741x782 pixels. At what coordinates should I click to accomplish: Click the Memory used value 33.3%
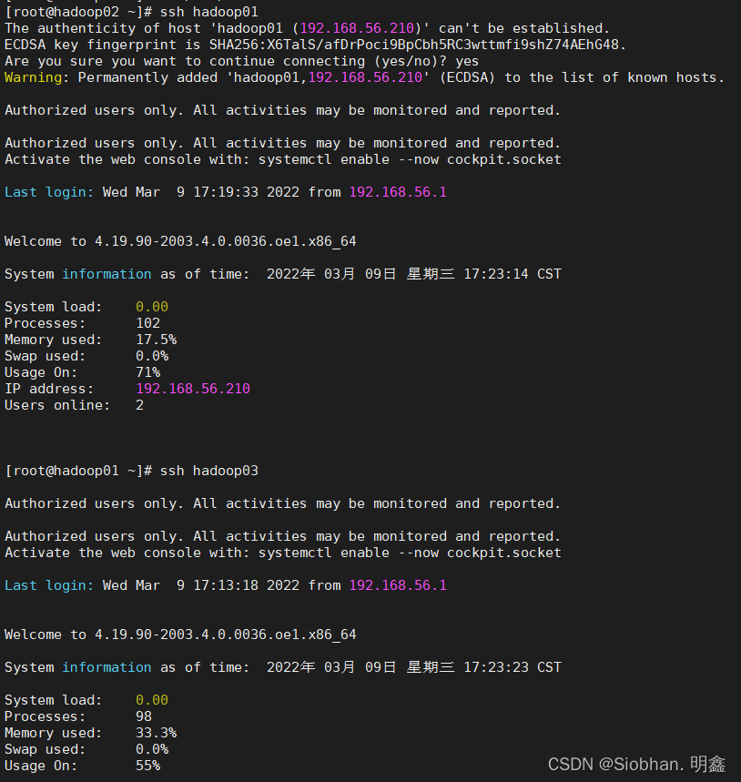click(156, 733)
